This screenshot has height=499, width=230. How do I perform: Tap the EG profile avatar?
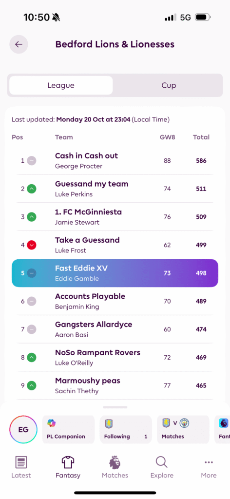tap(23, 430)
